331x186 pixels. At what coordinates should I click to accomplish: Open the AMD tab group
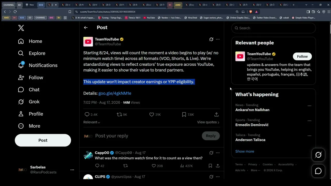(x=178, y=5)
